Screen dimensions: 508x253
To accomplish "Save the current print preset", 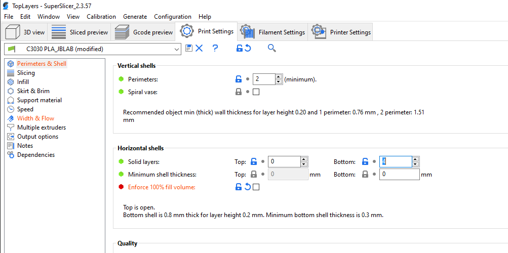I will tap(189, 48).
